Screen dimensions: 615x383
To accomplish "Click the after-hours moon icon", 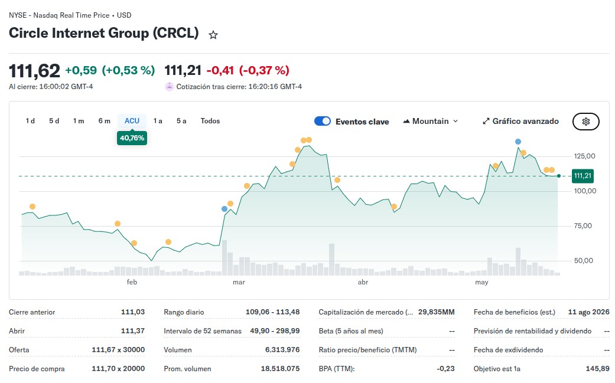I will pos(169,87).
